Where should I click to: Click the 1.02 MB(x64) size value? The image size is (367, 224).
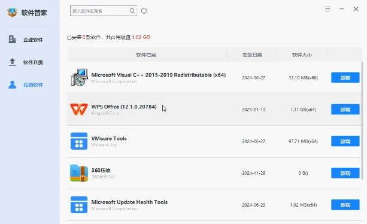pos(304,205)
